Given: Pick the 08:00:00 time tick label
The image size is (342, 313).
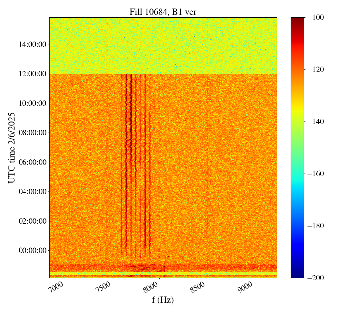Looking at the screenshot, I should click(32, 133).
